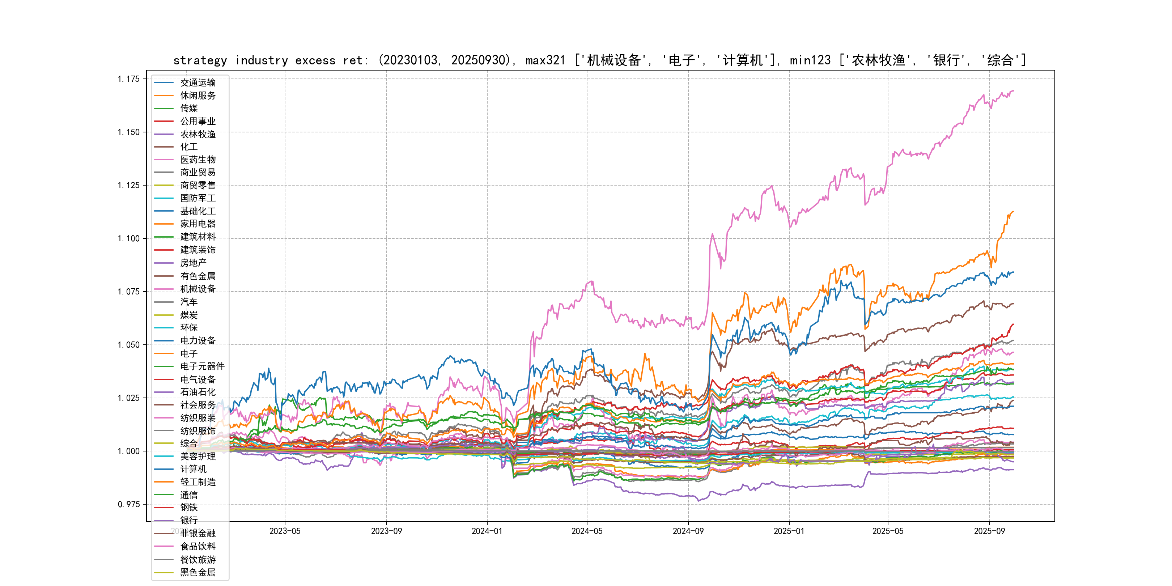Click the cyan line swatch beside 环保
Viewport: 1172px width, 586px height.
164,328
